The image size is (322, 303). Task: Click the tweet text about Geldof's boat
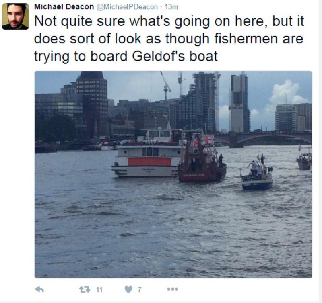click(169, 39)
